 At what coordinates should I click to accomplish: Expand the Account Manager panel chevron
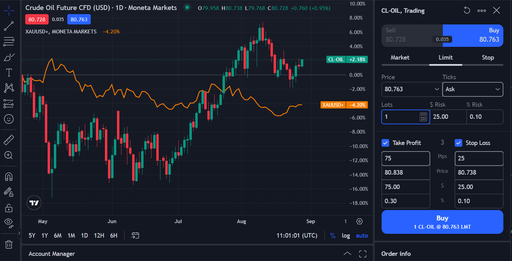[347, 254]
